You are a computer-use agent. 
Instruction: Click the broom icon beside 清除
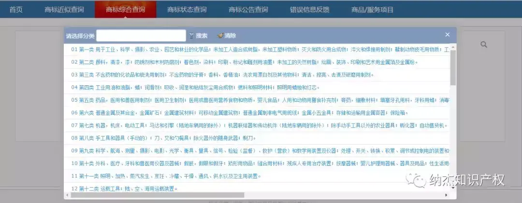coord(220,36)
